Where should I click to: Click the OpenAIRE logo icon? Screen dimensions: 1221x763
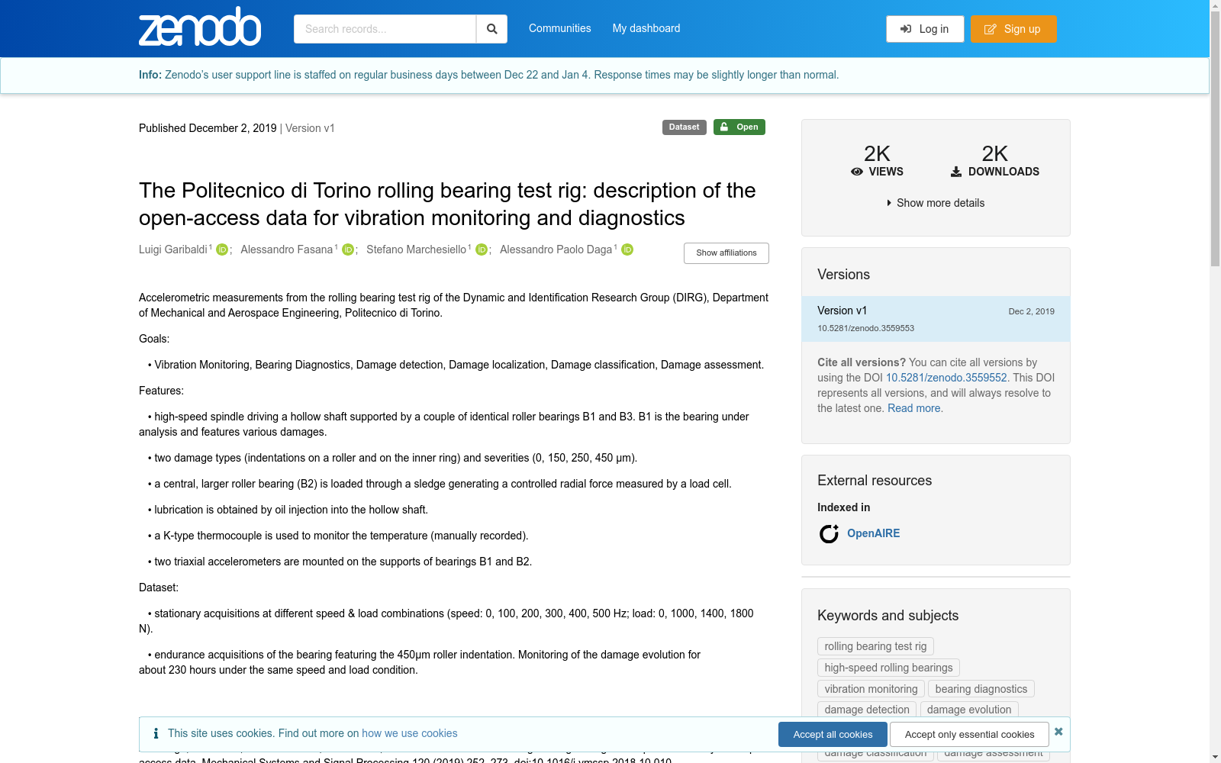[829, 533]
